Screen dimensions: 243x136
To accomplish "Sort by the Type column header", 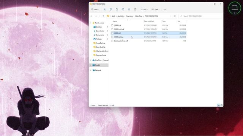I will coord(164,21).
